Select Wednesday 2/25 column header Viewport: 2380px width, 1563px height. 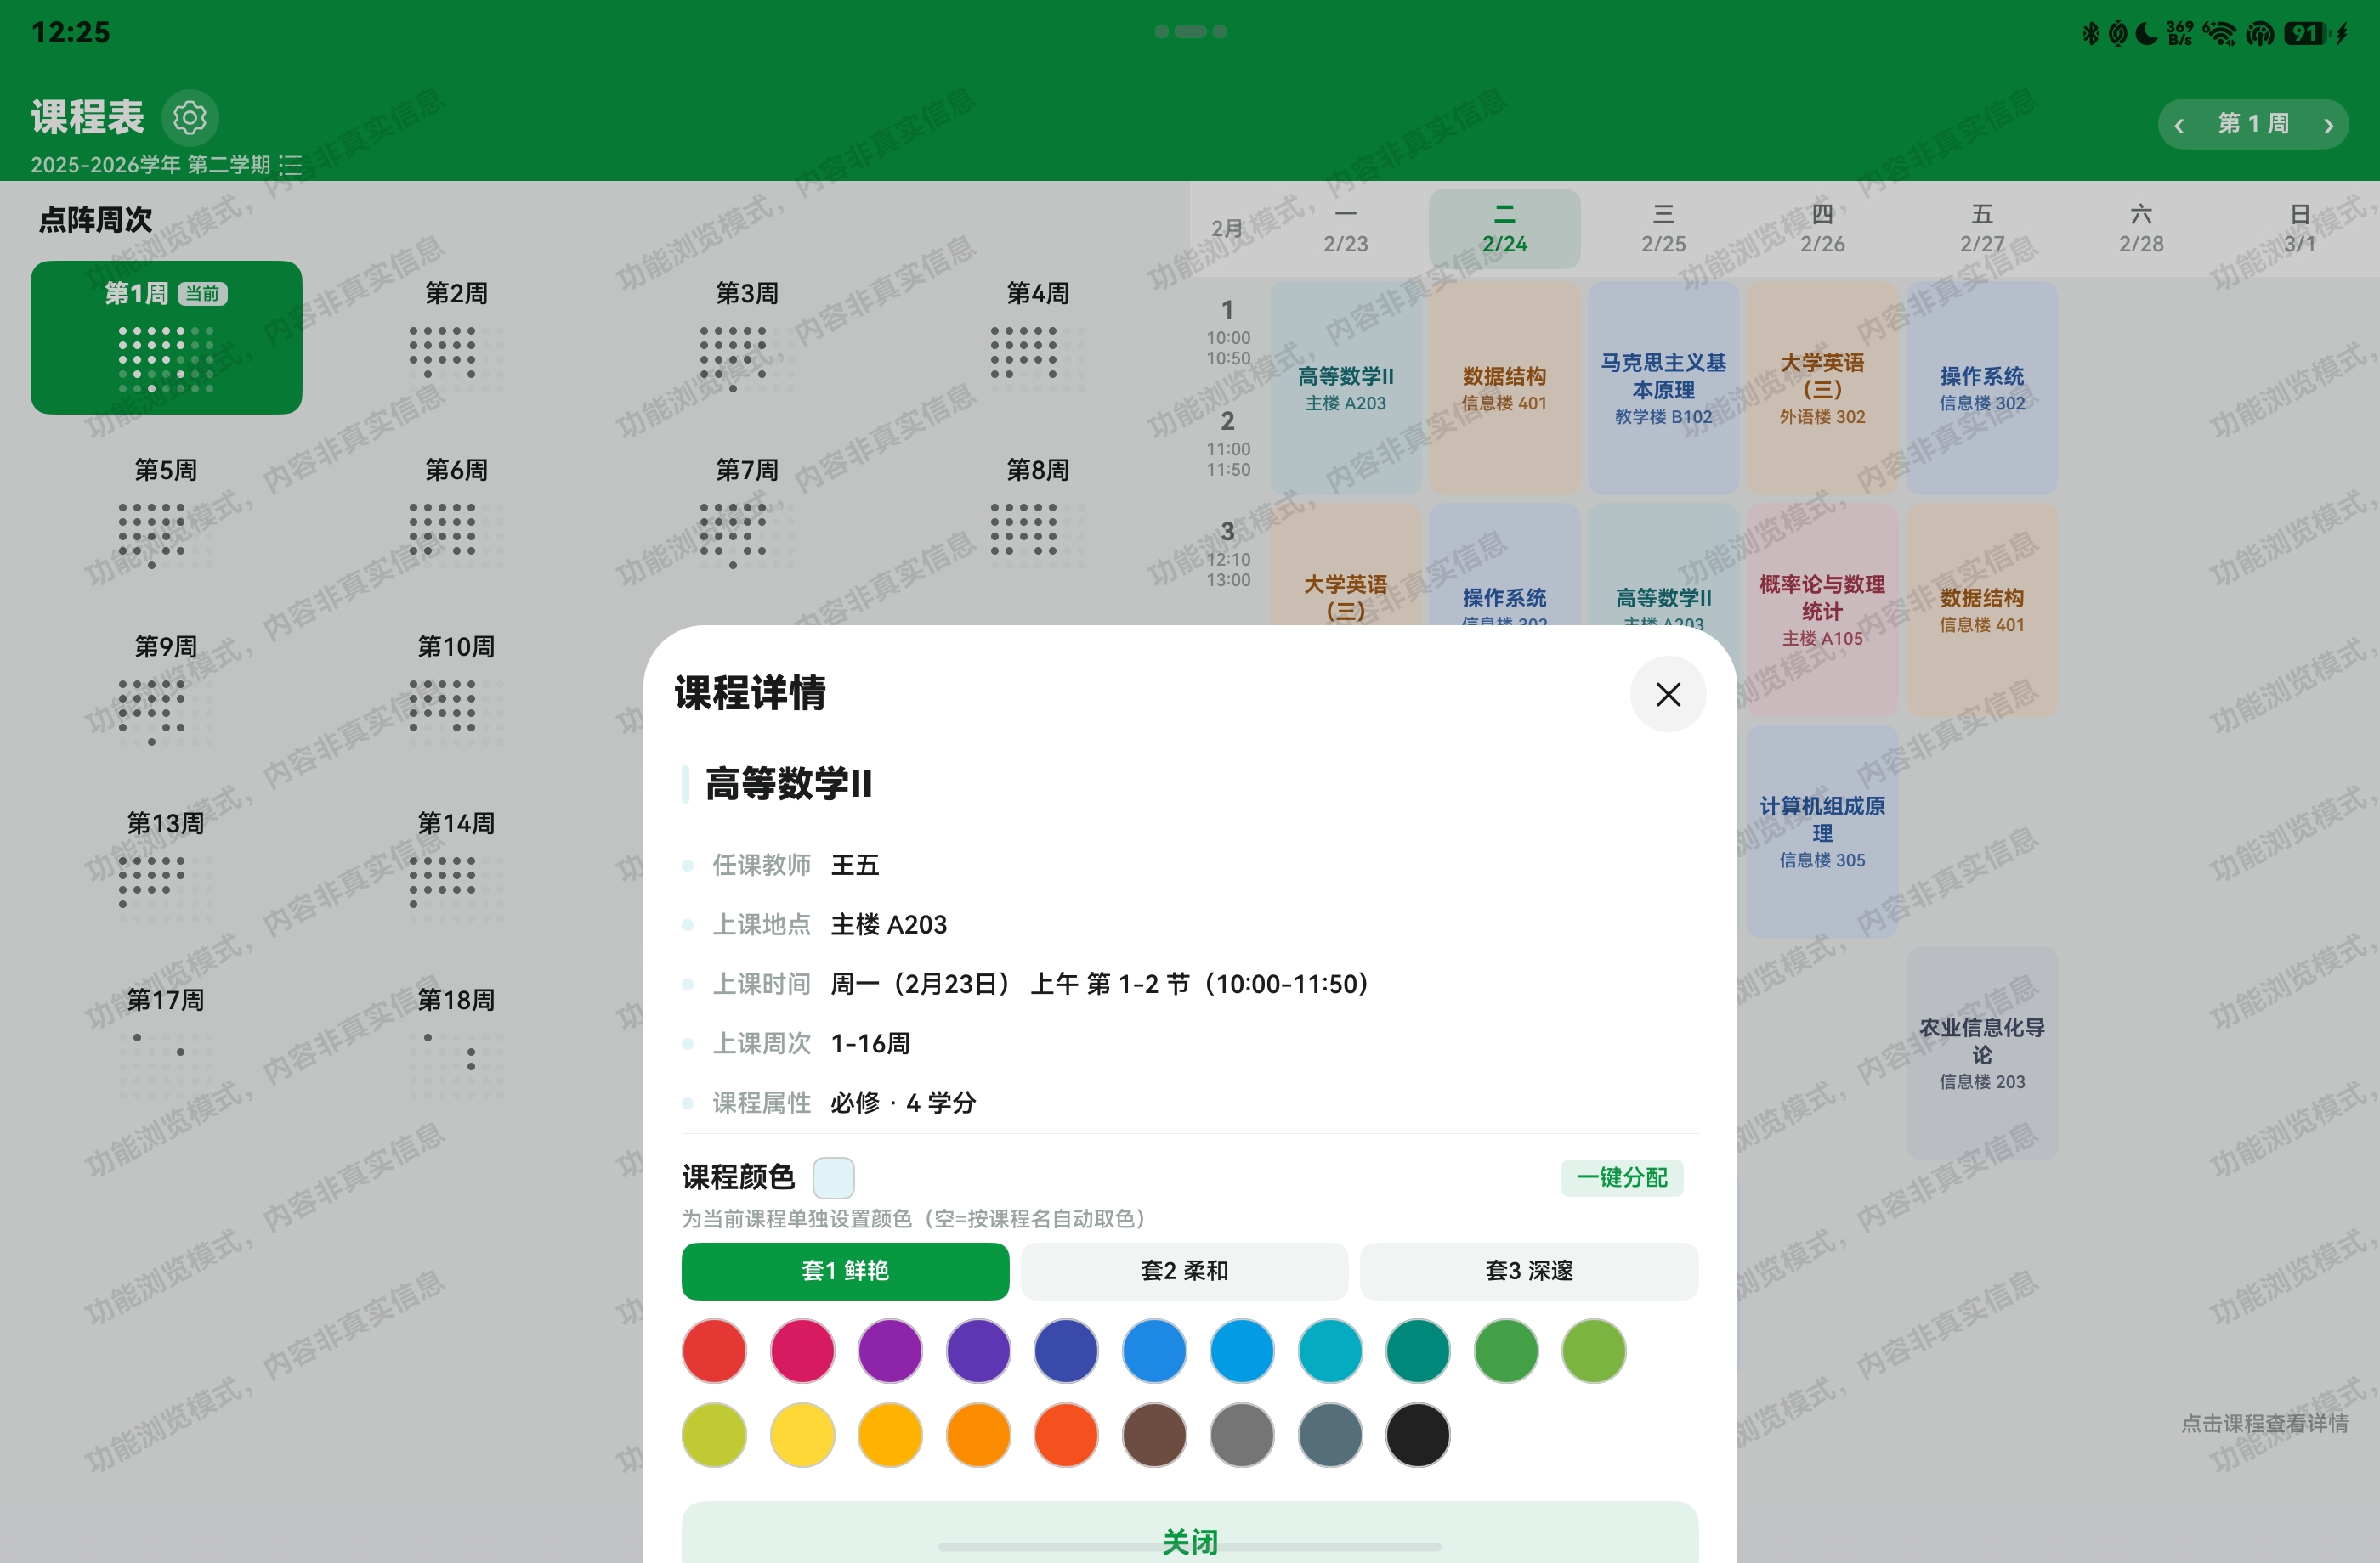point(1663,229)
